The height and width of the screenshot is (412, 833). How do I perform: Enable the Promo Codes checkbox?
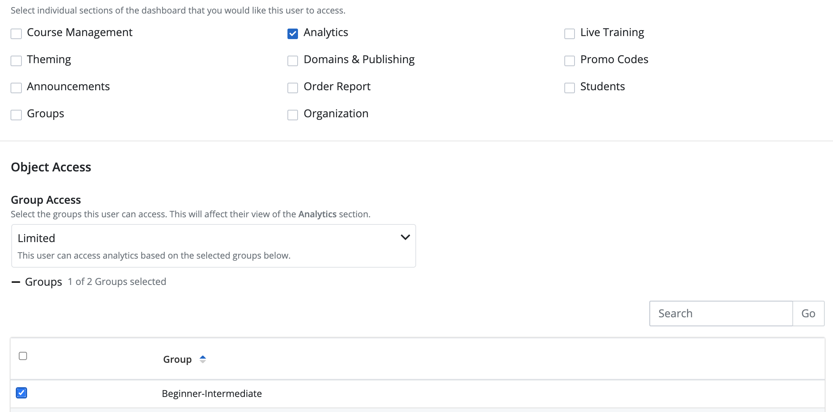tap(569, 61)
